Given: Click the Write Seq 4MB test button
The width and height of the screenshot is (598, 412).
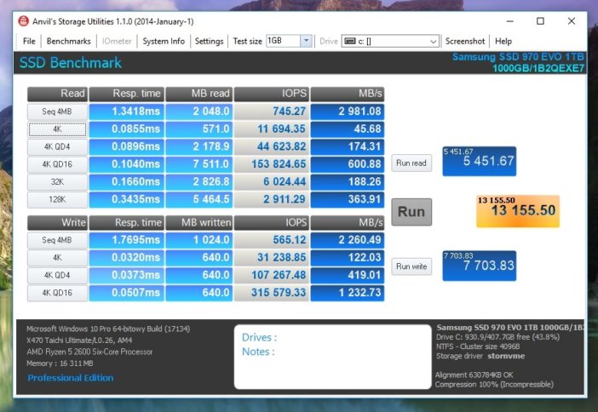Looking at the screenshot, I should click(x=57, y=240).
